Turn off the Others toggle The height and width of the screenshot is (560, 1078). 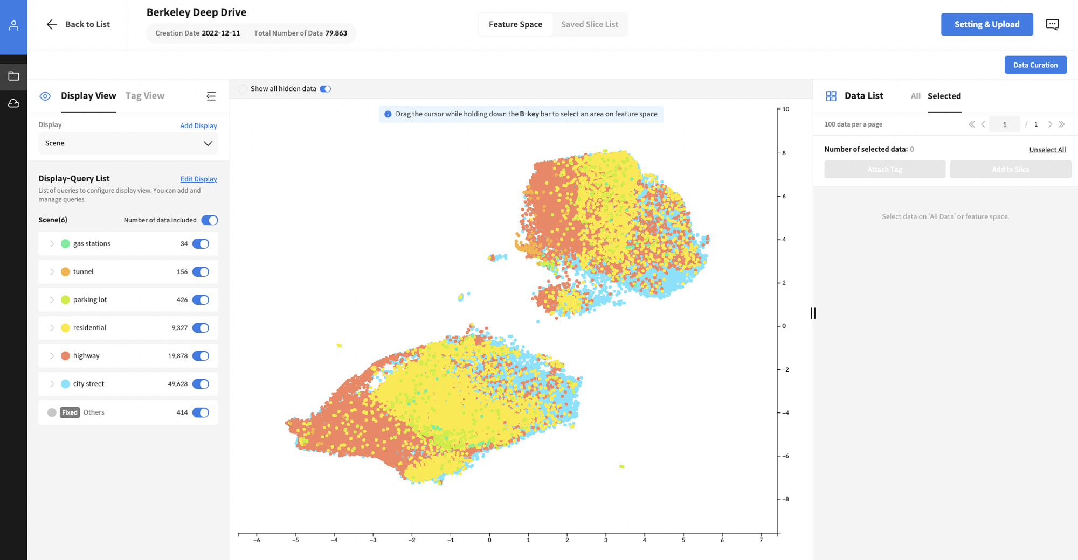tap(201, 412)
